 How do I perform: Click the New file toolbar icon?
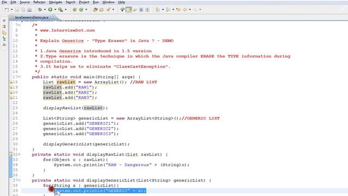click(x=7, y=10)
